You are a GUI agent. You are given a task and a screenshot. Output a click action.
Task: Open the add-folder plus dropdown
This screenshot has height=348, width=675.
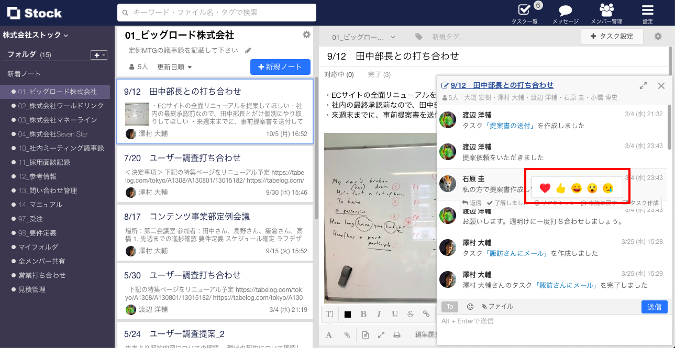click(98, 55)
